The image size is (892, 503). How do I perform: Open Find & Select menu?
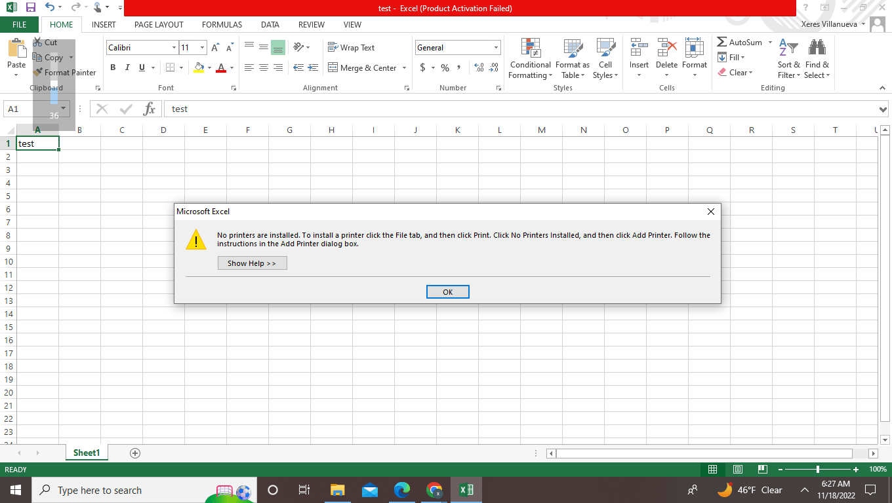click(x=817, y=59)
